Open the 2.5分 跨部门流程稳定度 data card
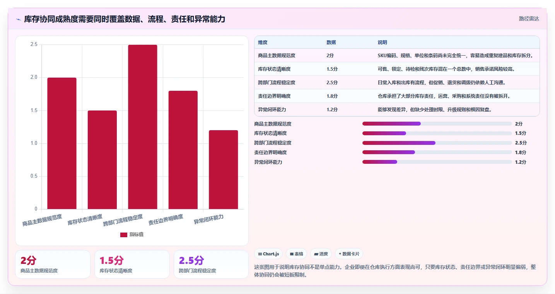Image resolution: width=555 pixels, height=294 pixels. click(x=211, y=264)
